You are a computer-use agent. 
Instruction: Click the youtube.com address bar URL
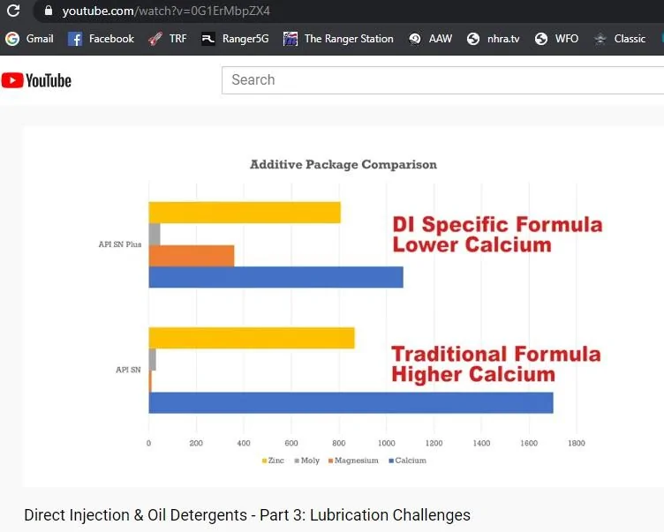click(x=166, y=11)
